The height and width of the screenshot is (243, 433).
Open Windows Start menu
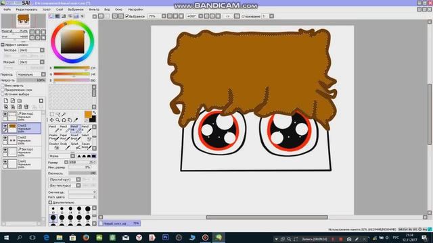click(6, 238)
